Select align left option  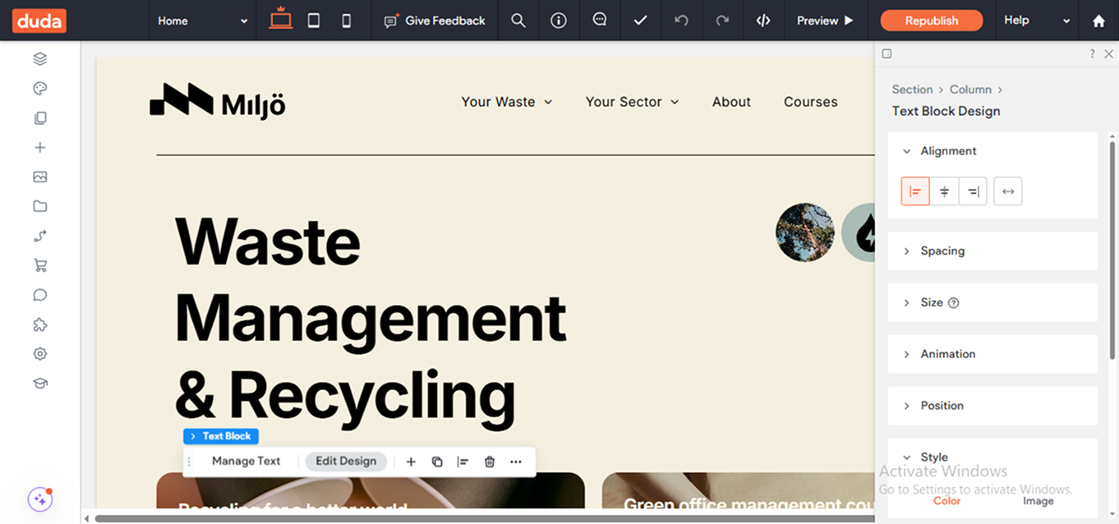(915, 191)
